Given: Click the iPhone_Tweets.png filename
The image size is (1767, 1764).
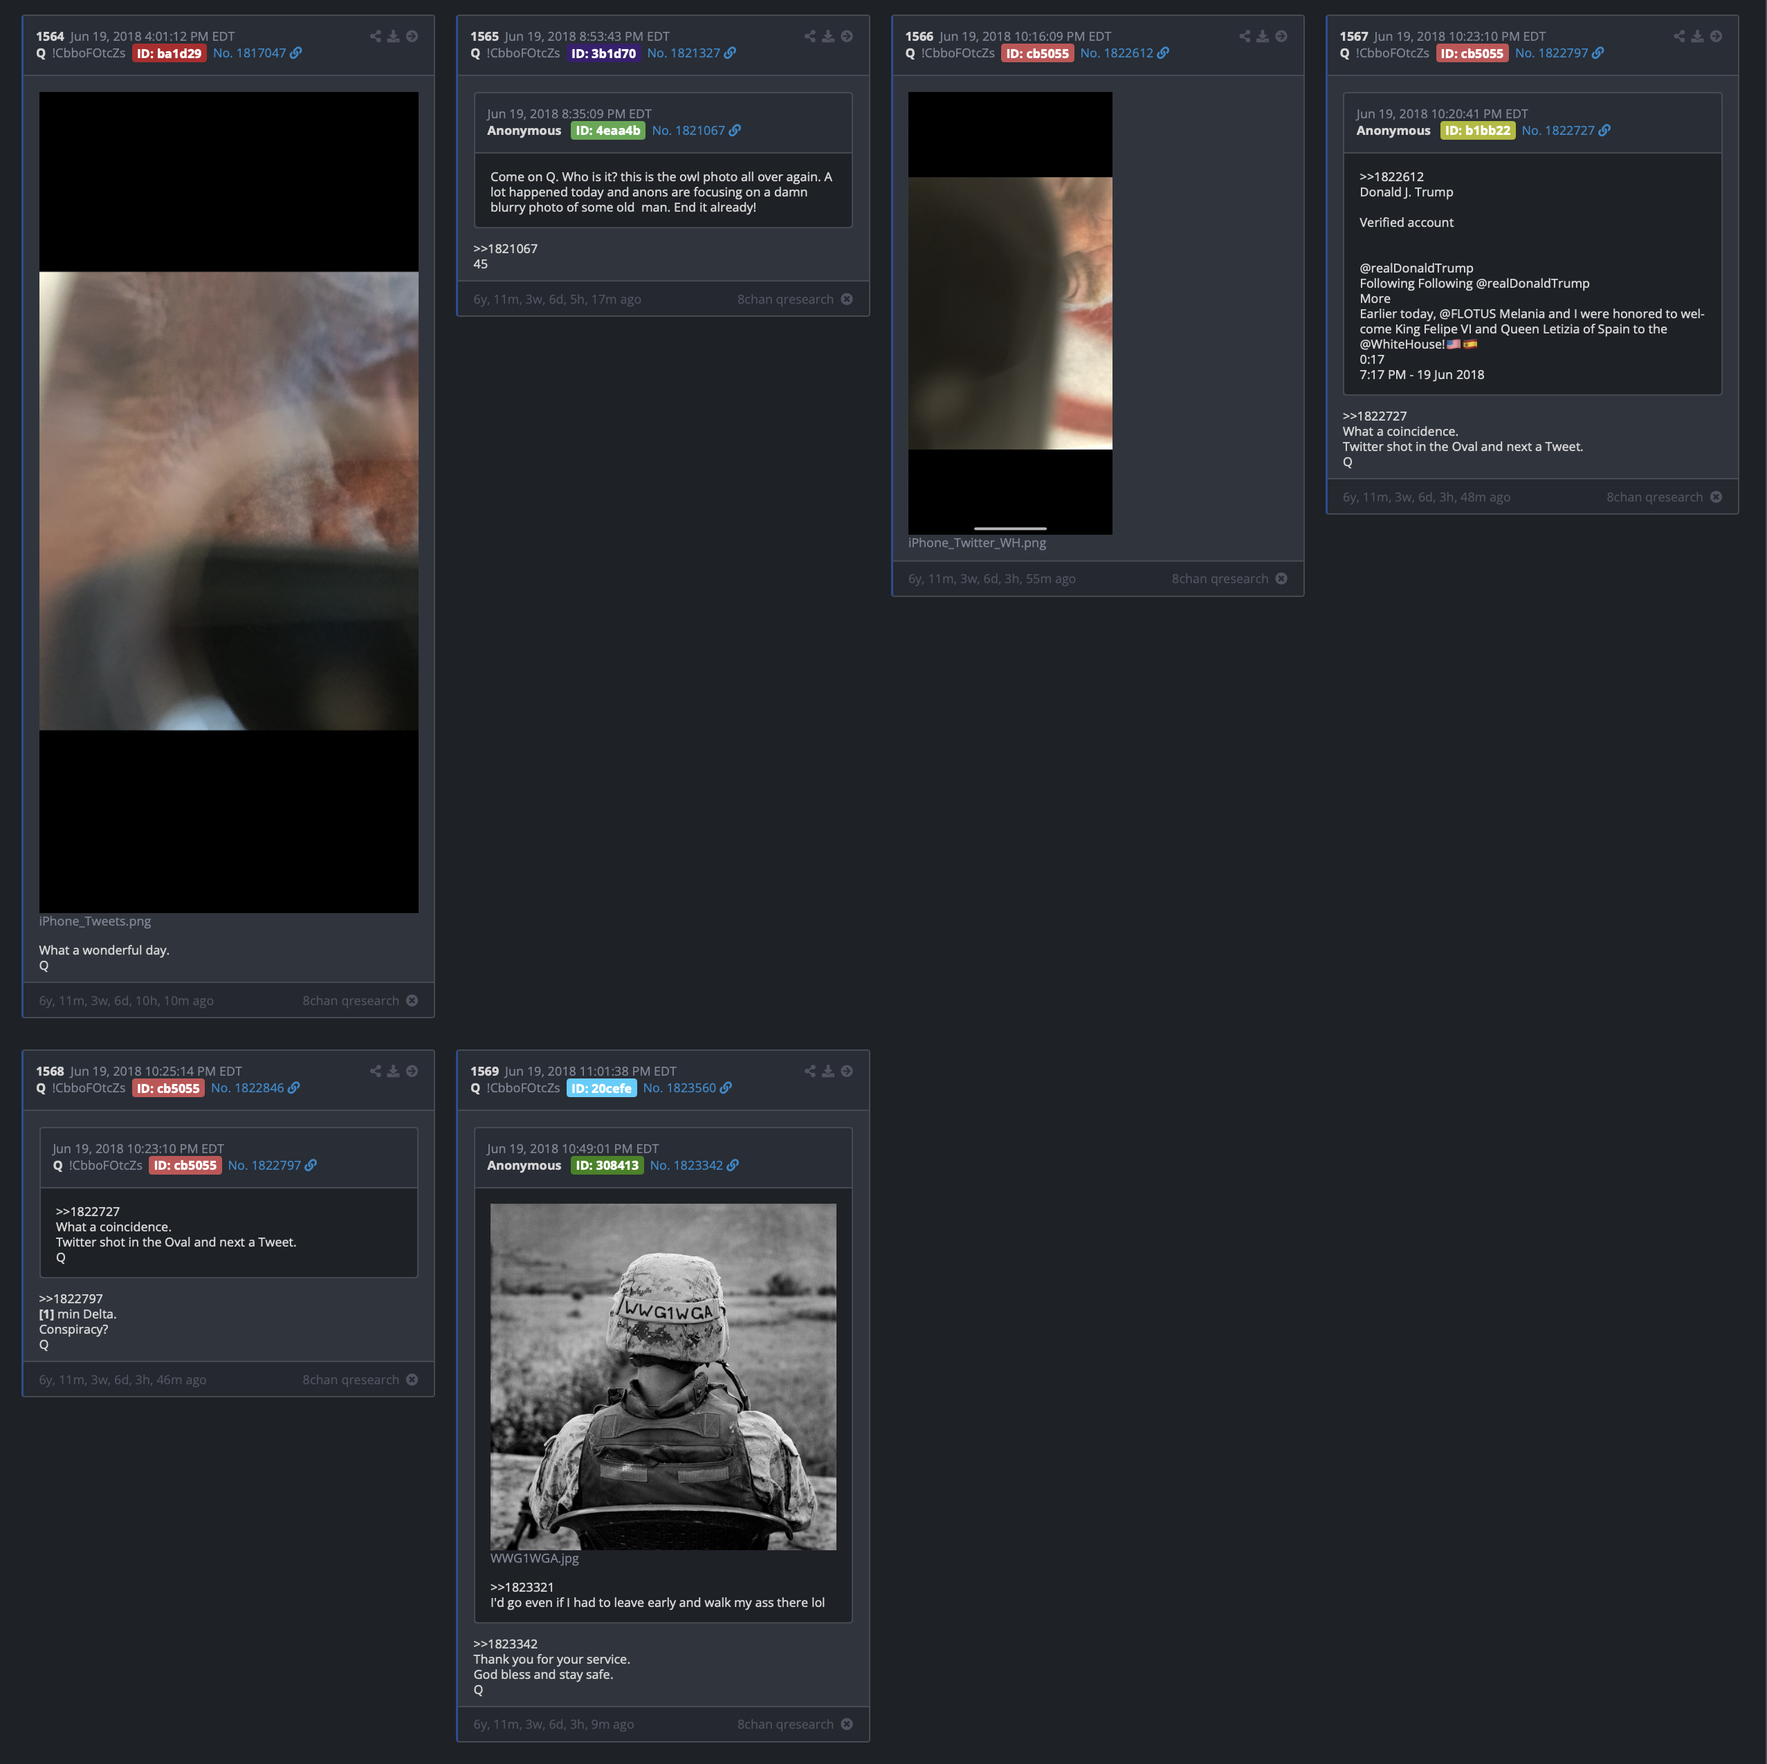Looking at the screenshot, I should coord(95,921).
